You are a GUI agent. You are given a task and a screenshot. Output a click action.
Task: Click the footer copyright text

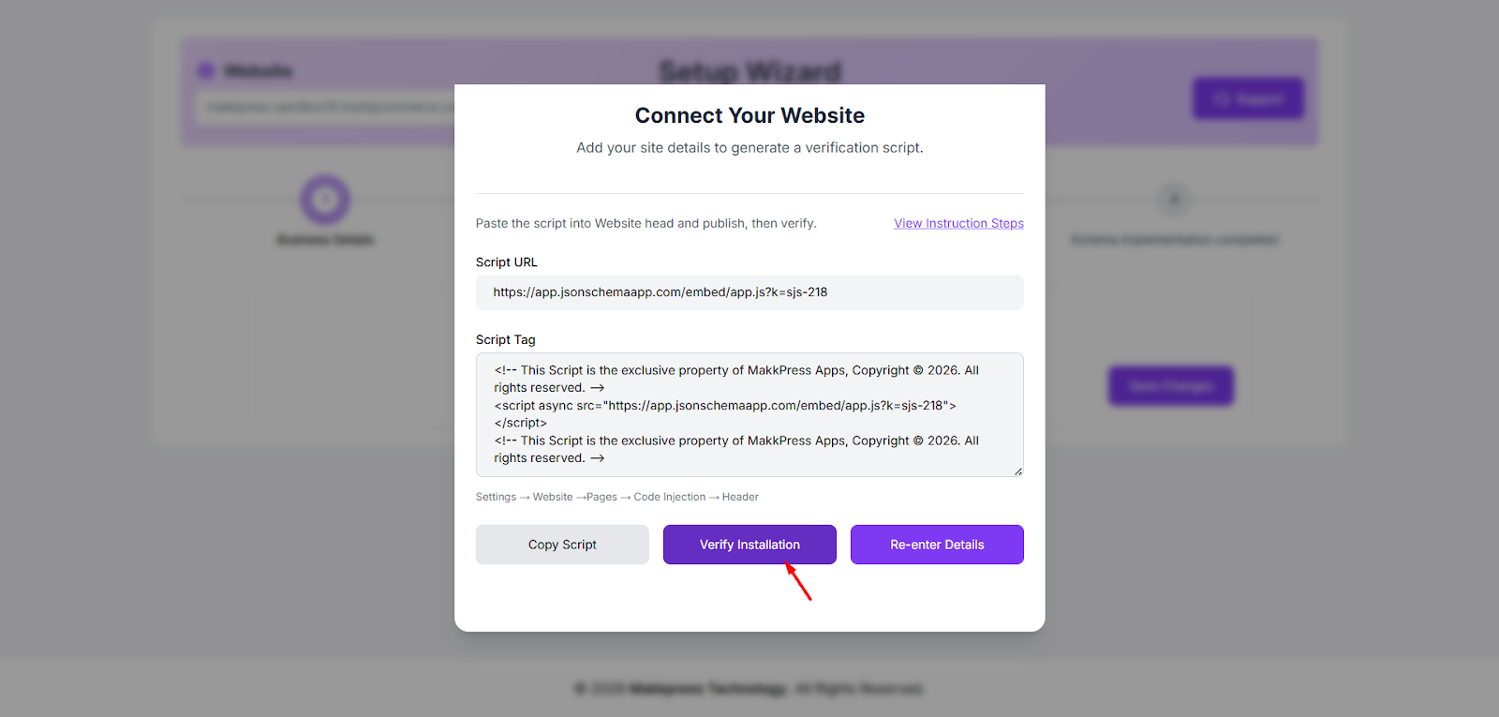click(749, 689)
